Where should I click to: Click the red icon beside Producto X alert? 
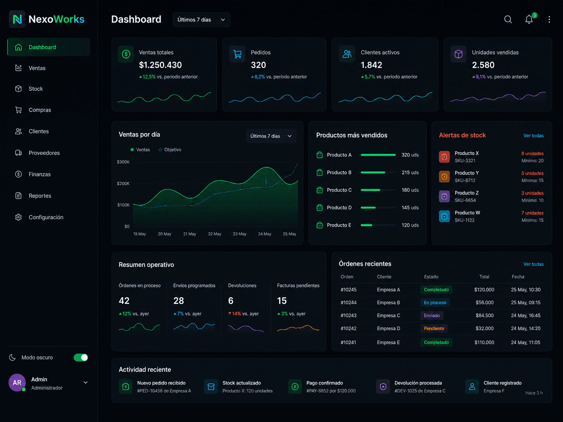(x=444, y=157)
